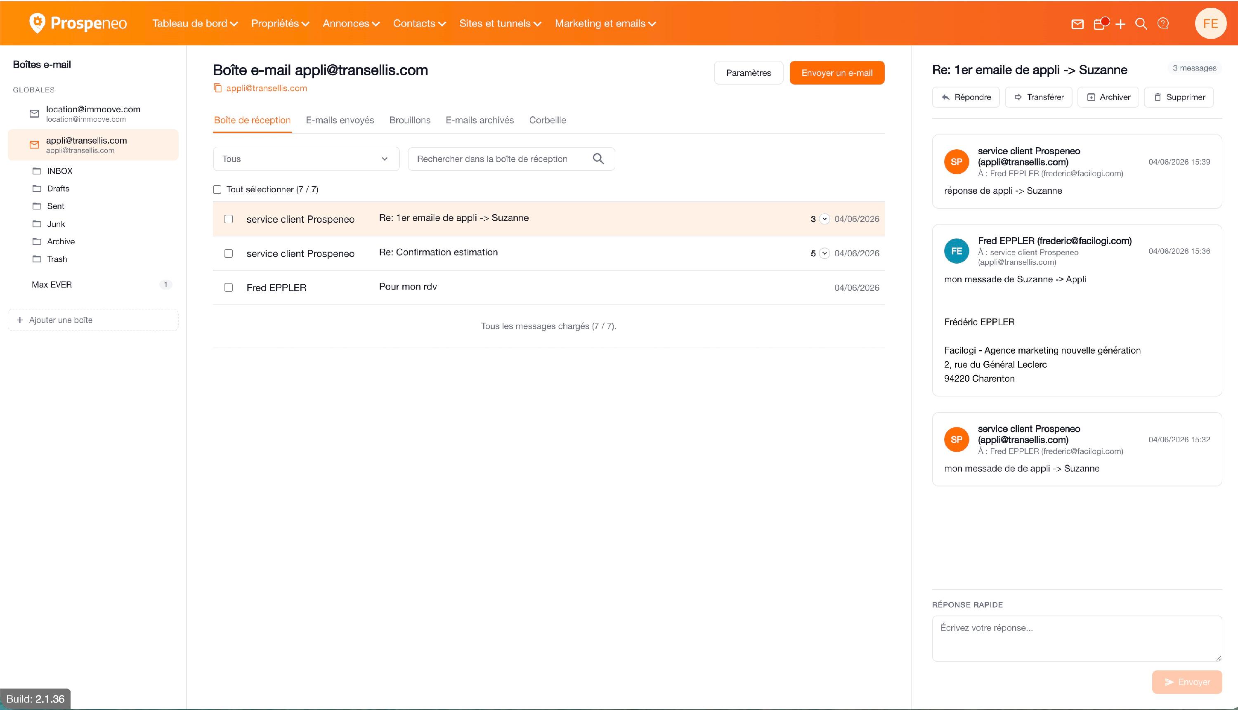
Task: Click Supprimer button
Action: 1179,97
